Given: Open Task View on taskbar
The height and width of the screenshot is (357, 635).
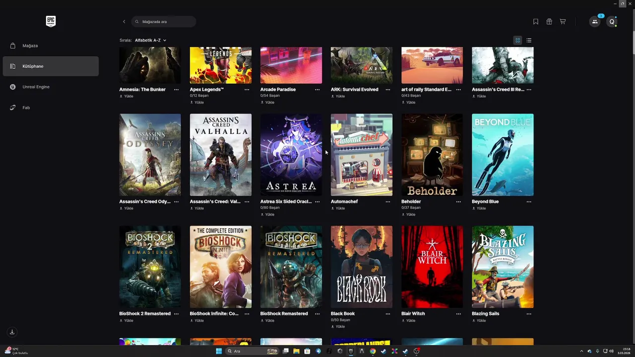Looking at the screenshot, I should click(x=285, y=351).
